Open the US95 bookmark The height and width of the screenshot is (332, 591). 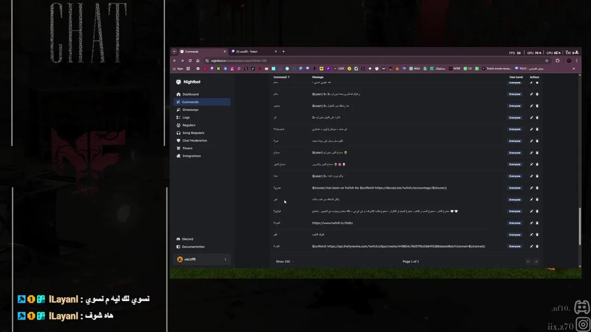pyautogui.click(x=339, y=68)
